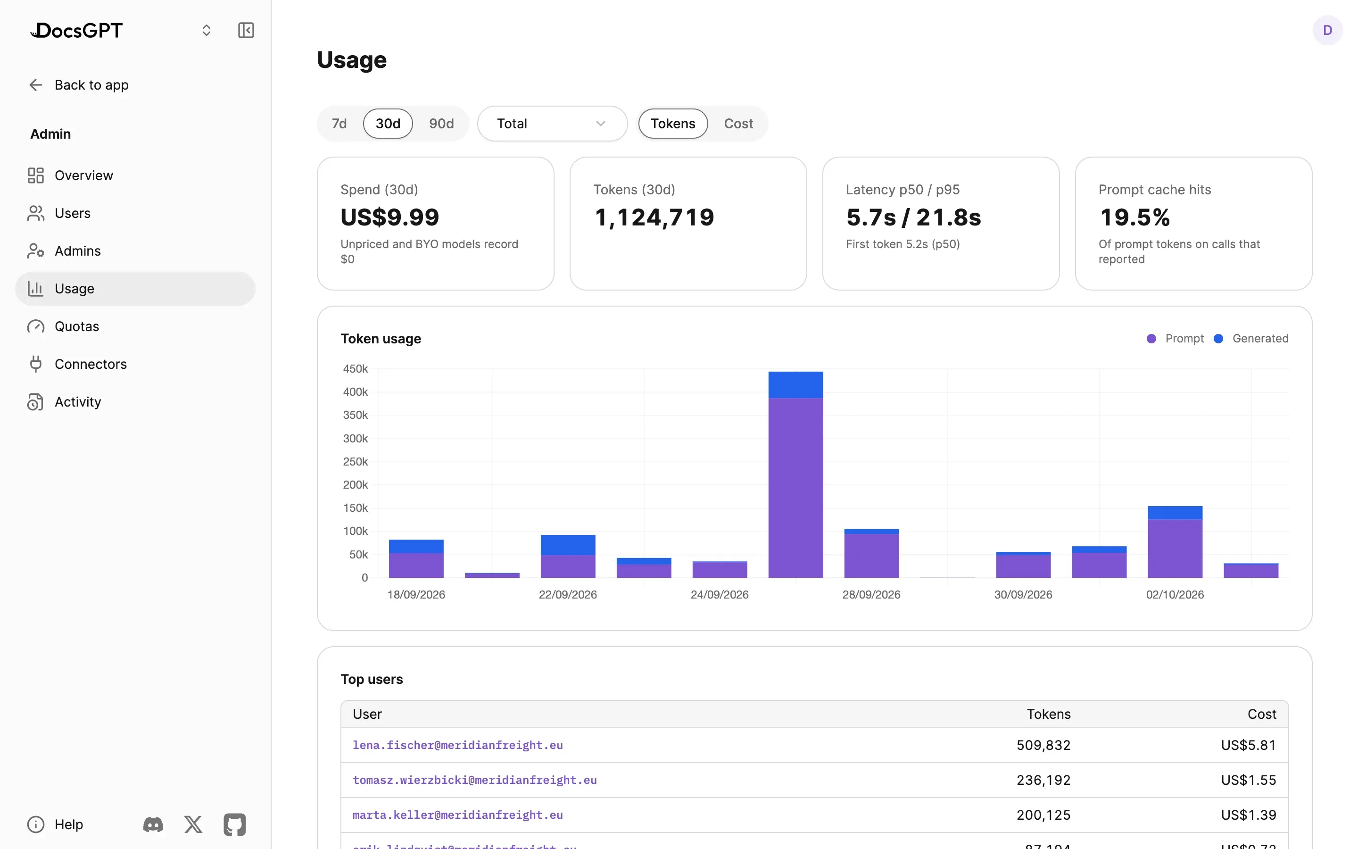The height and width of the screenshot is (849, 1358).
Task: Click the Tokens (30d) 1,124,719 card
Action: click(688, 224)
